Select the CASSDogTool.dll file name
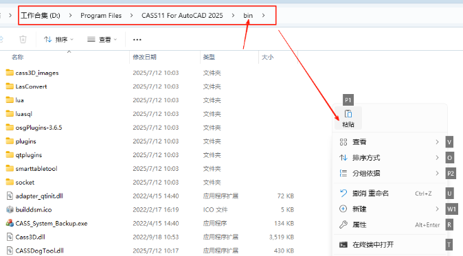Image resolution: width=463 pixels, height=256 pixels. (39, 251)
